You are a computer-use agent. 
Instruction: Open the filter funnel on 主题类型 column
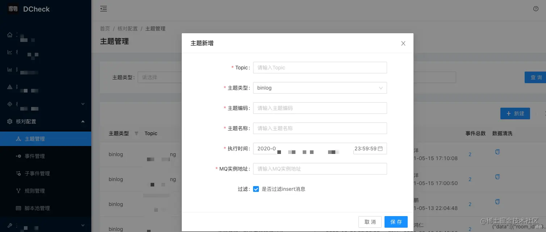[136, 133]
